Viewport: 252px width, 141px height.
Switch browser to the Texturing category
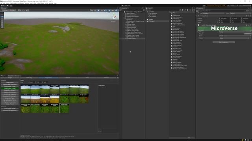click(x=29, y=78)
